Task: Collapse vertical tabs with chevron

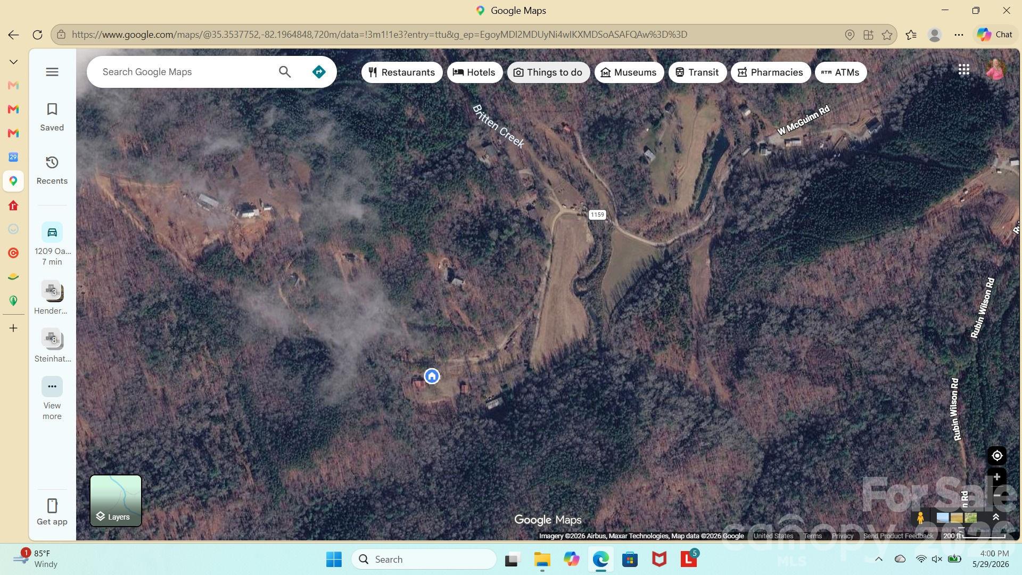Action: pyautogui.click(x=13, y=62)
